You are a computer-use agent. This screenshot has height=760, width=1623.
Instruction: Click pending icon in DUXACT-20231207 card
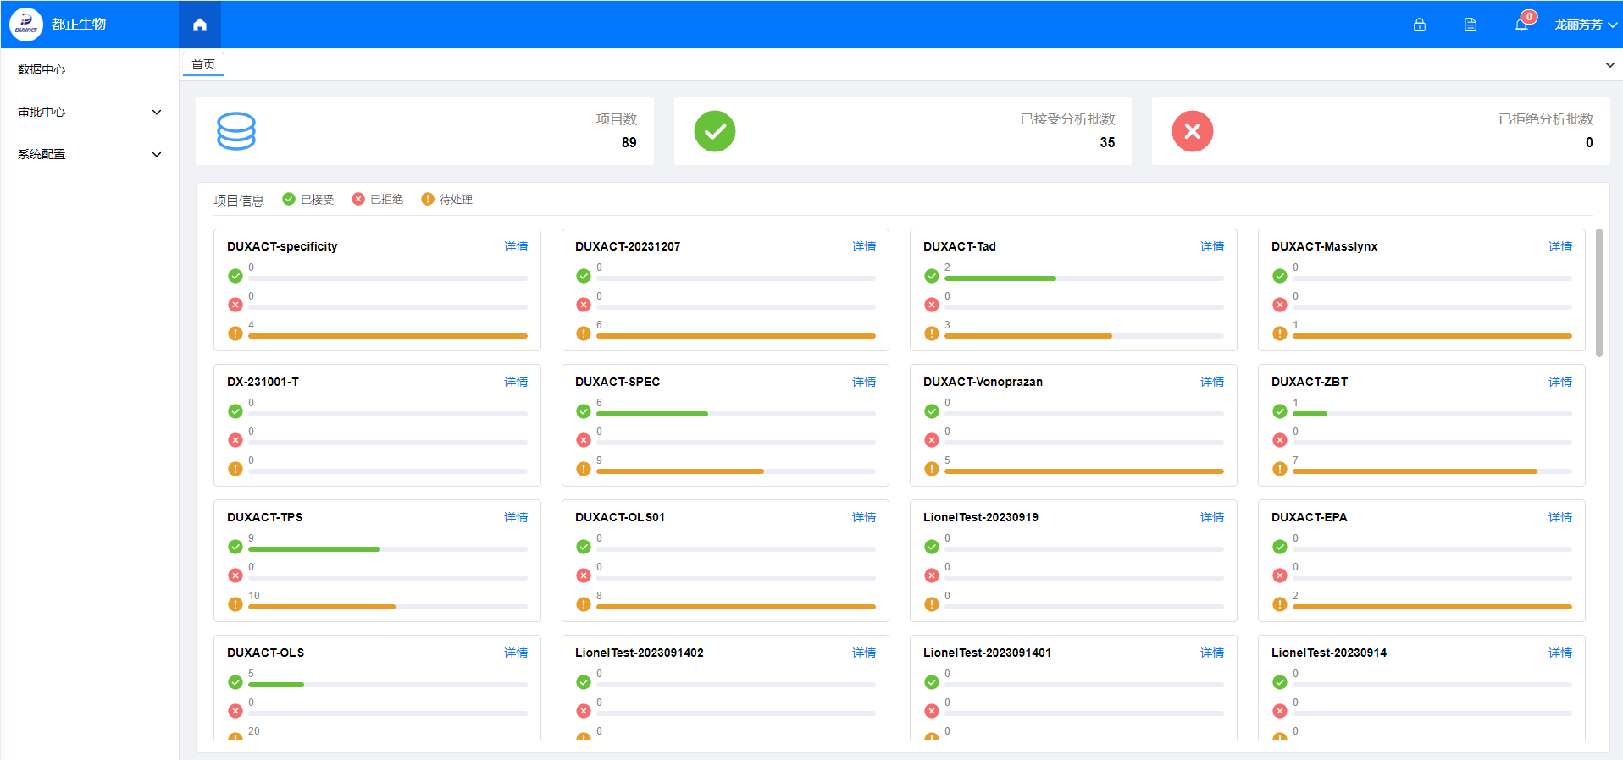[x=584, y=333]
